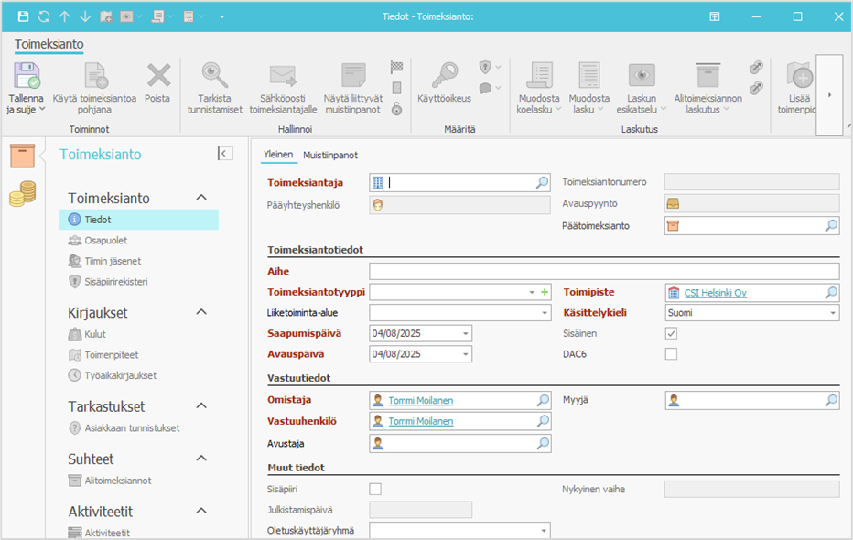
Task: Switch to the Muistiinpanot tab
Action: pyautogui.click(x=330, y=155)
